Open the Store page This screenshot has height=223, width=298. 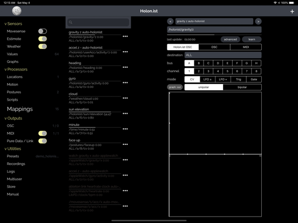click(x=11, y=186)
